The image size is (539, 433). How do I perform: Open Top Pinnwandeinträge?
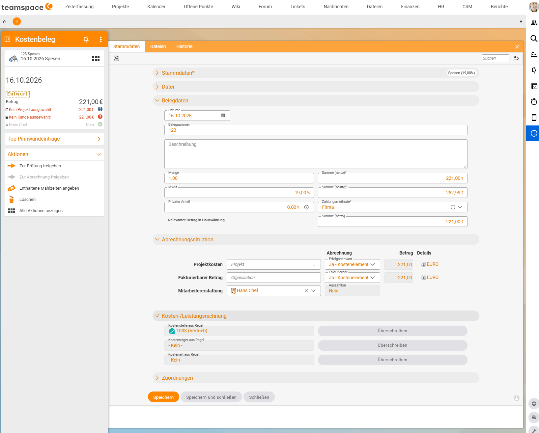click(x=54, y=139)
